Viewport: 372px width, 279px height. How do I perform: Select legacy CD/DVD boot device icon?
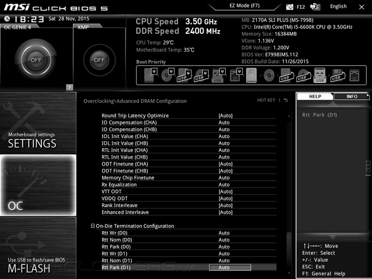269,75
